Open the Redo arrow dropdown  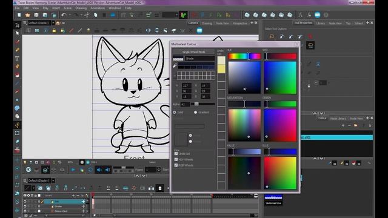tap(81, 15)
